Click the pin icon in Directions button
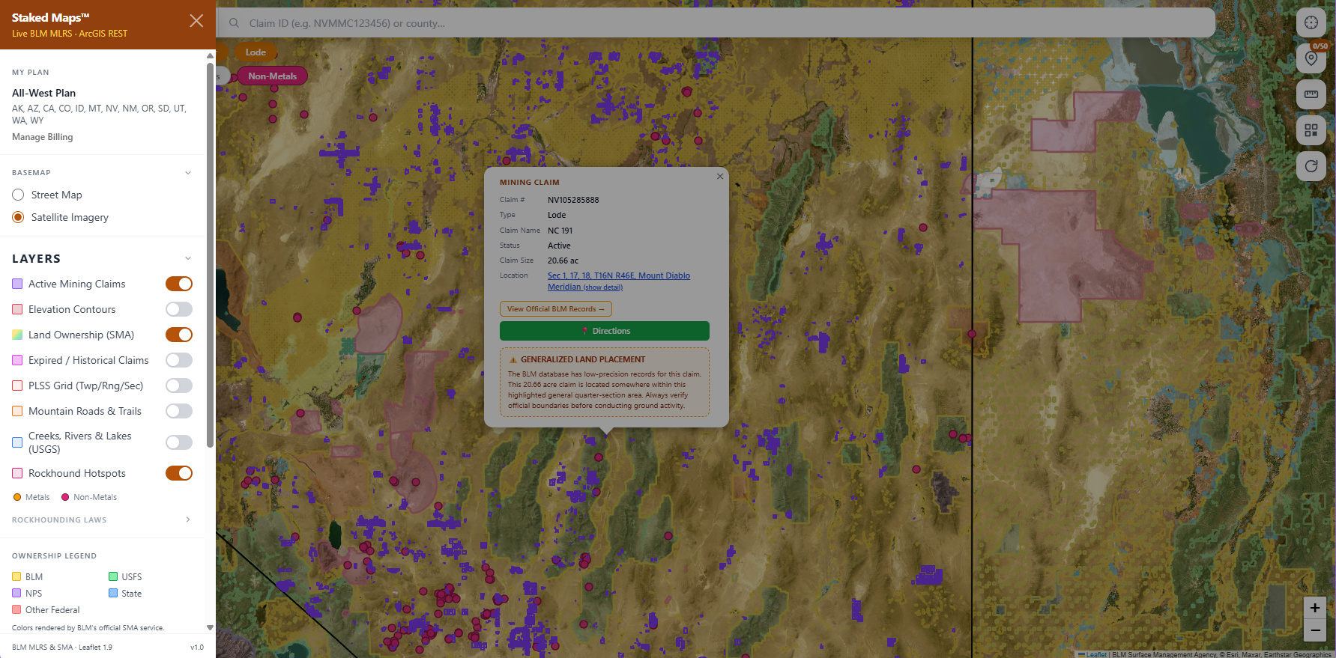The height and width of the screenshot is (658, 1336). coord(584,331)
